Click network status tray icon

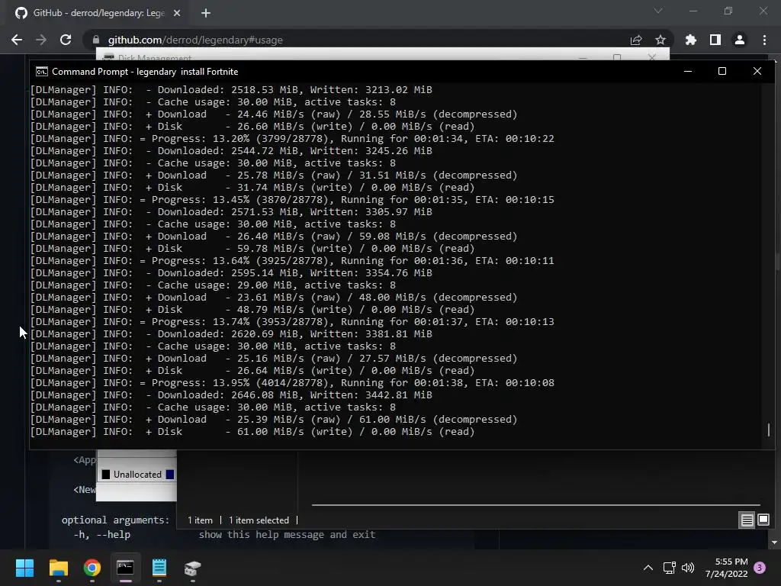pos(670,568)
